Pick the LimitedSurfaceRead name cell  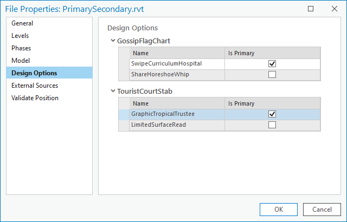click(159, 125)
